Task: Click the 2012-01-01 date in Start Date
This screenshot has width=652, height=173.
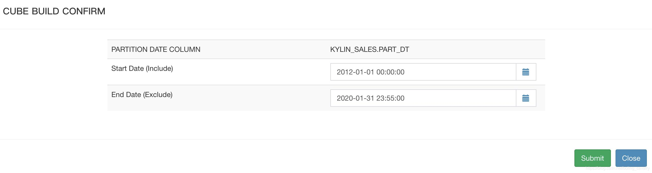Action: 355,72
